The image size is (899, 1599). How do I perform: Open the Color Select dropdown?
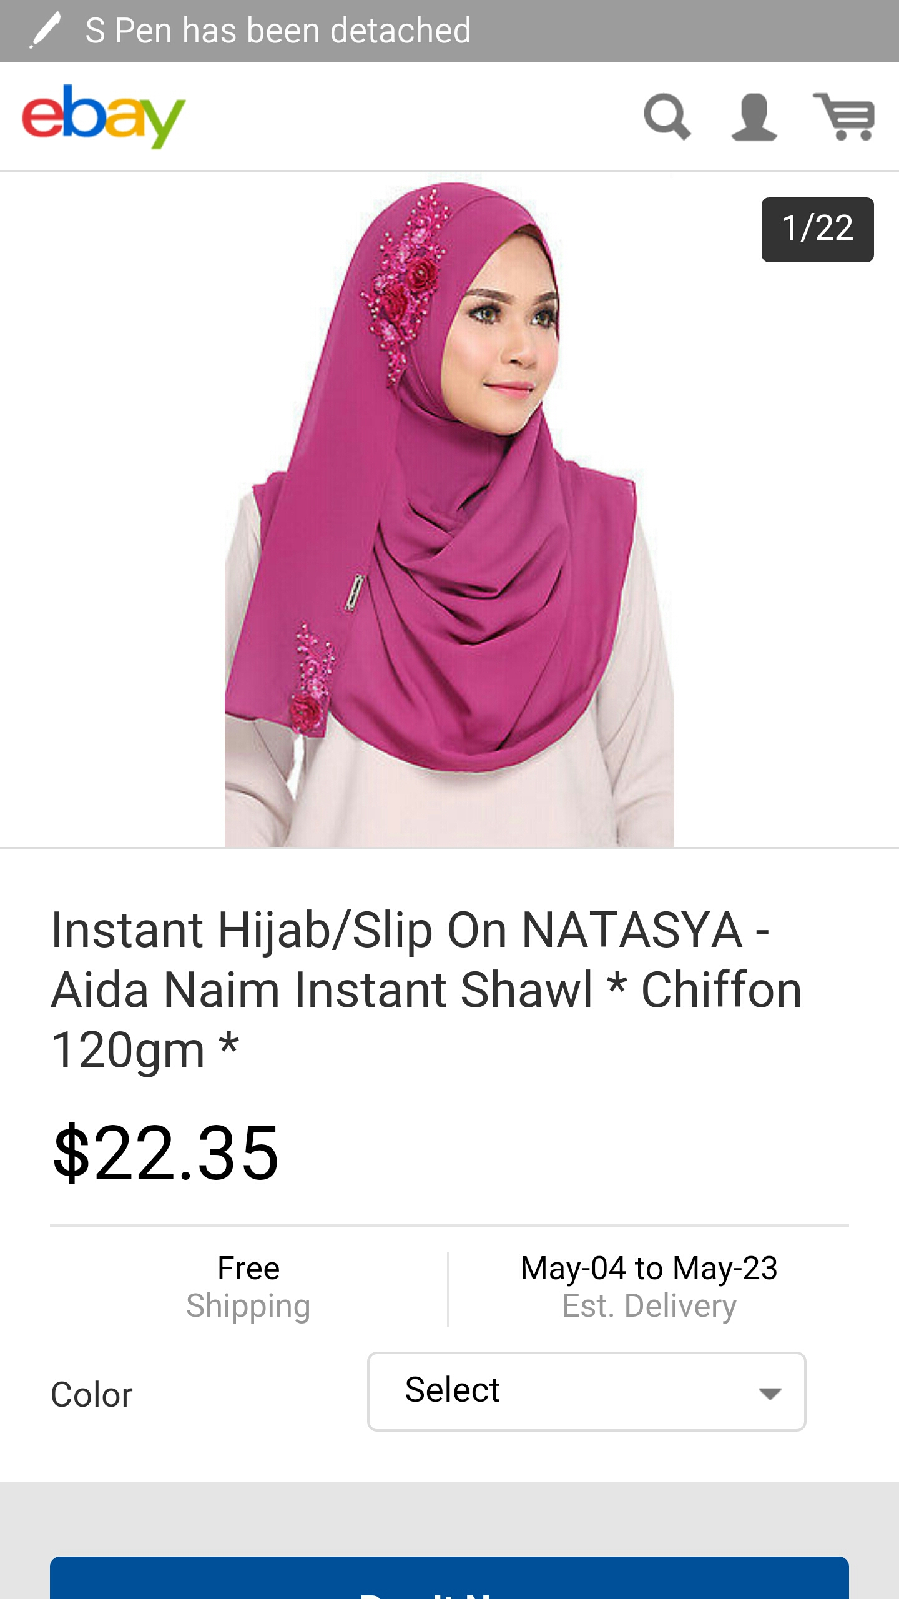point(586,1391)
